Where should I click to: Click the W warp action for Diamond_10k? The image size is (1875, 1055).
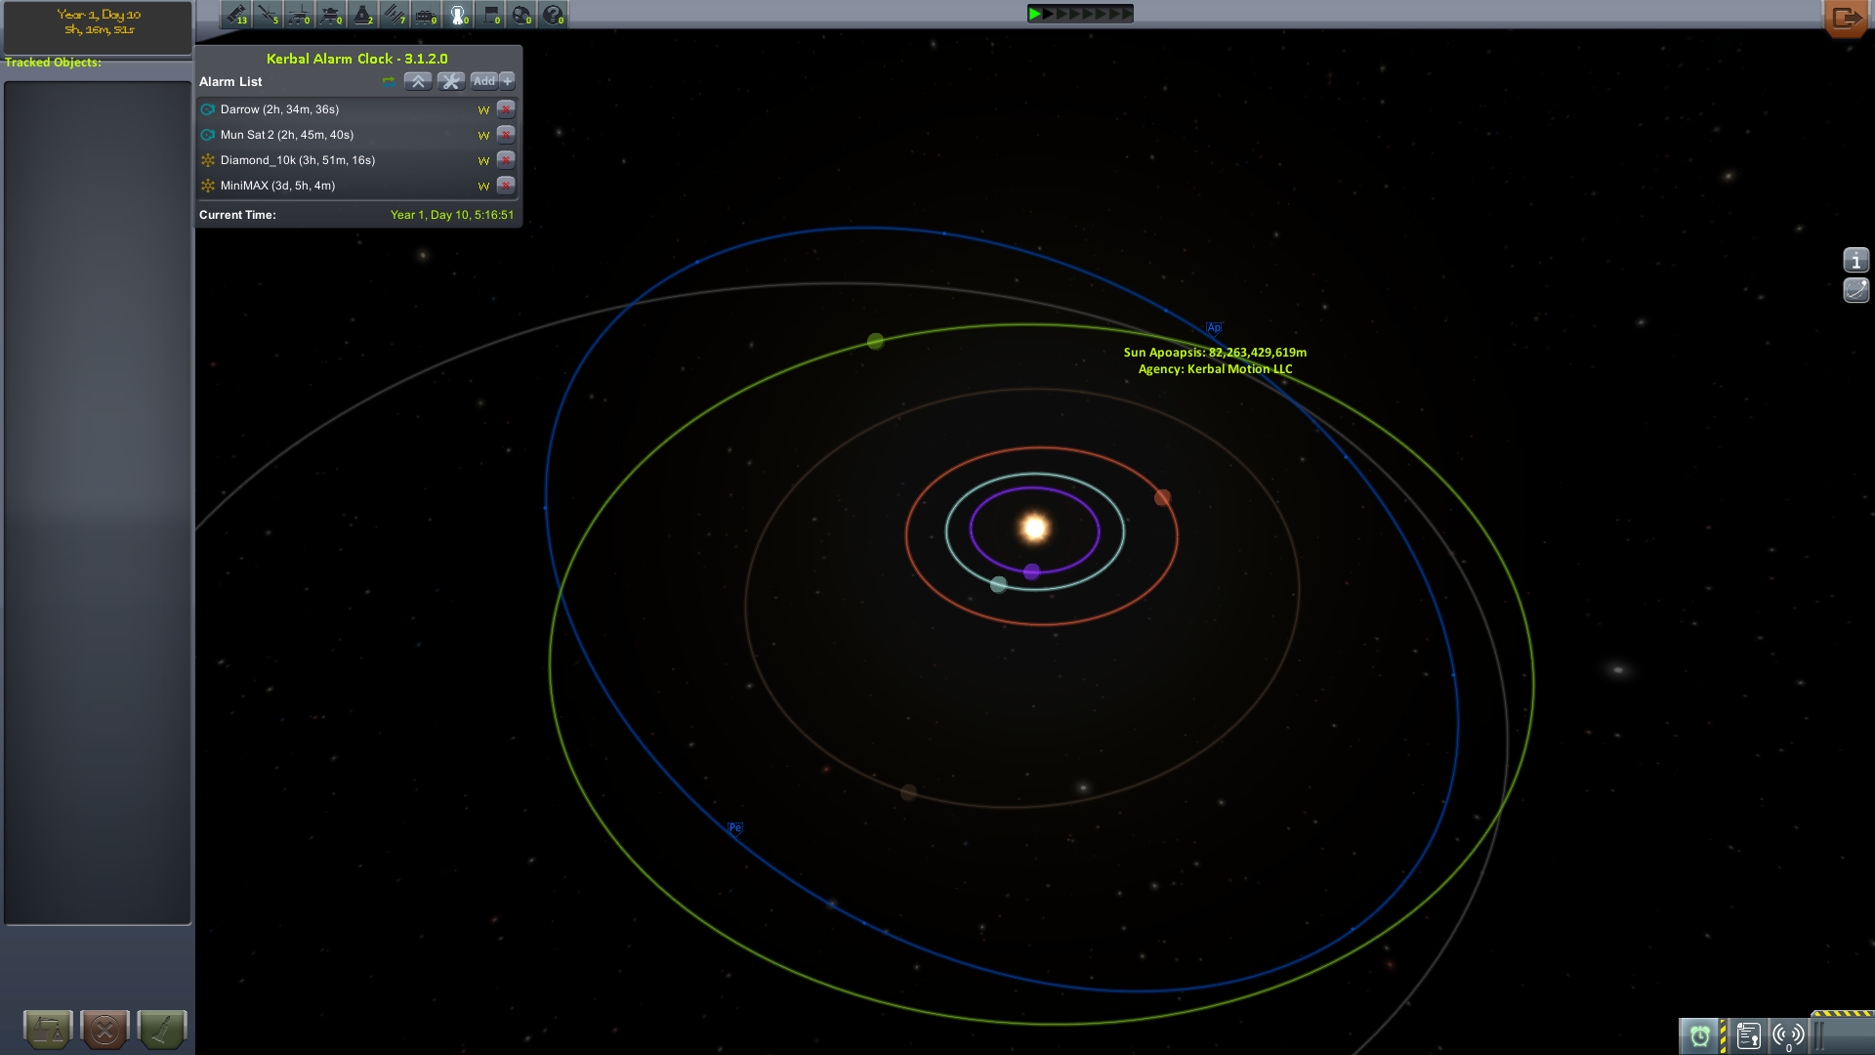pyautogui.click(x=483, y=161)
